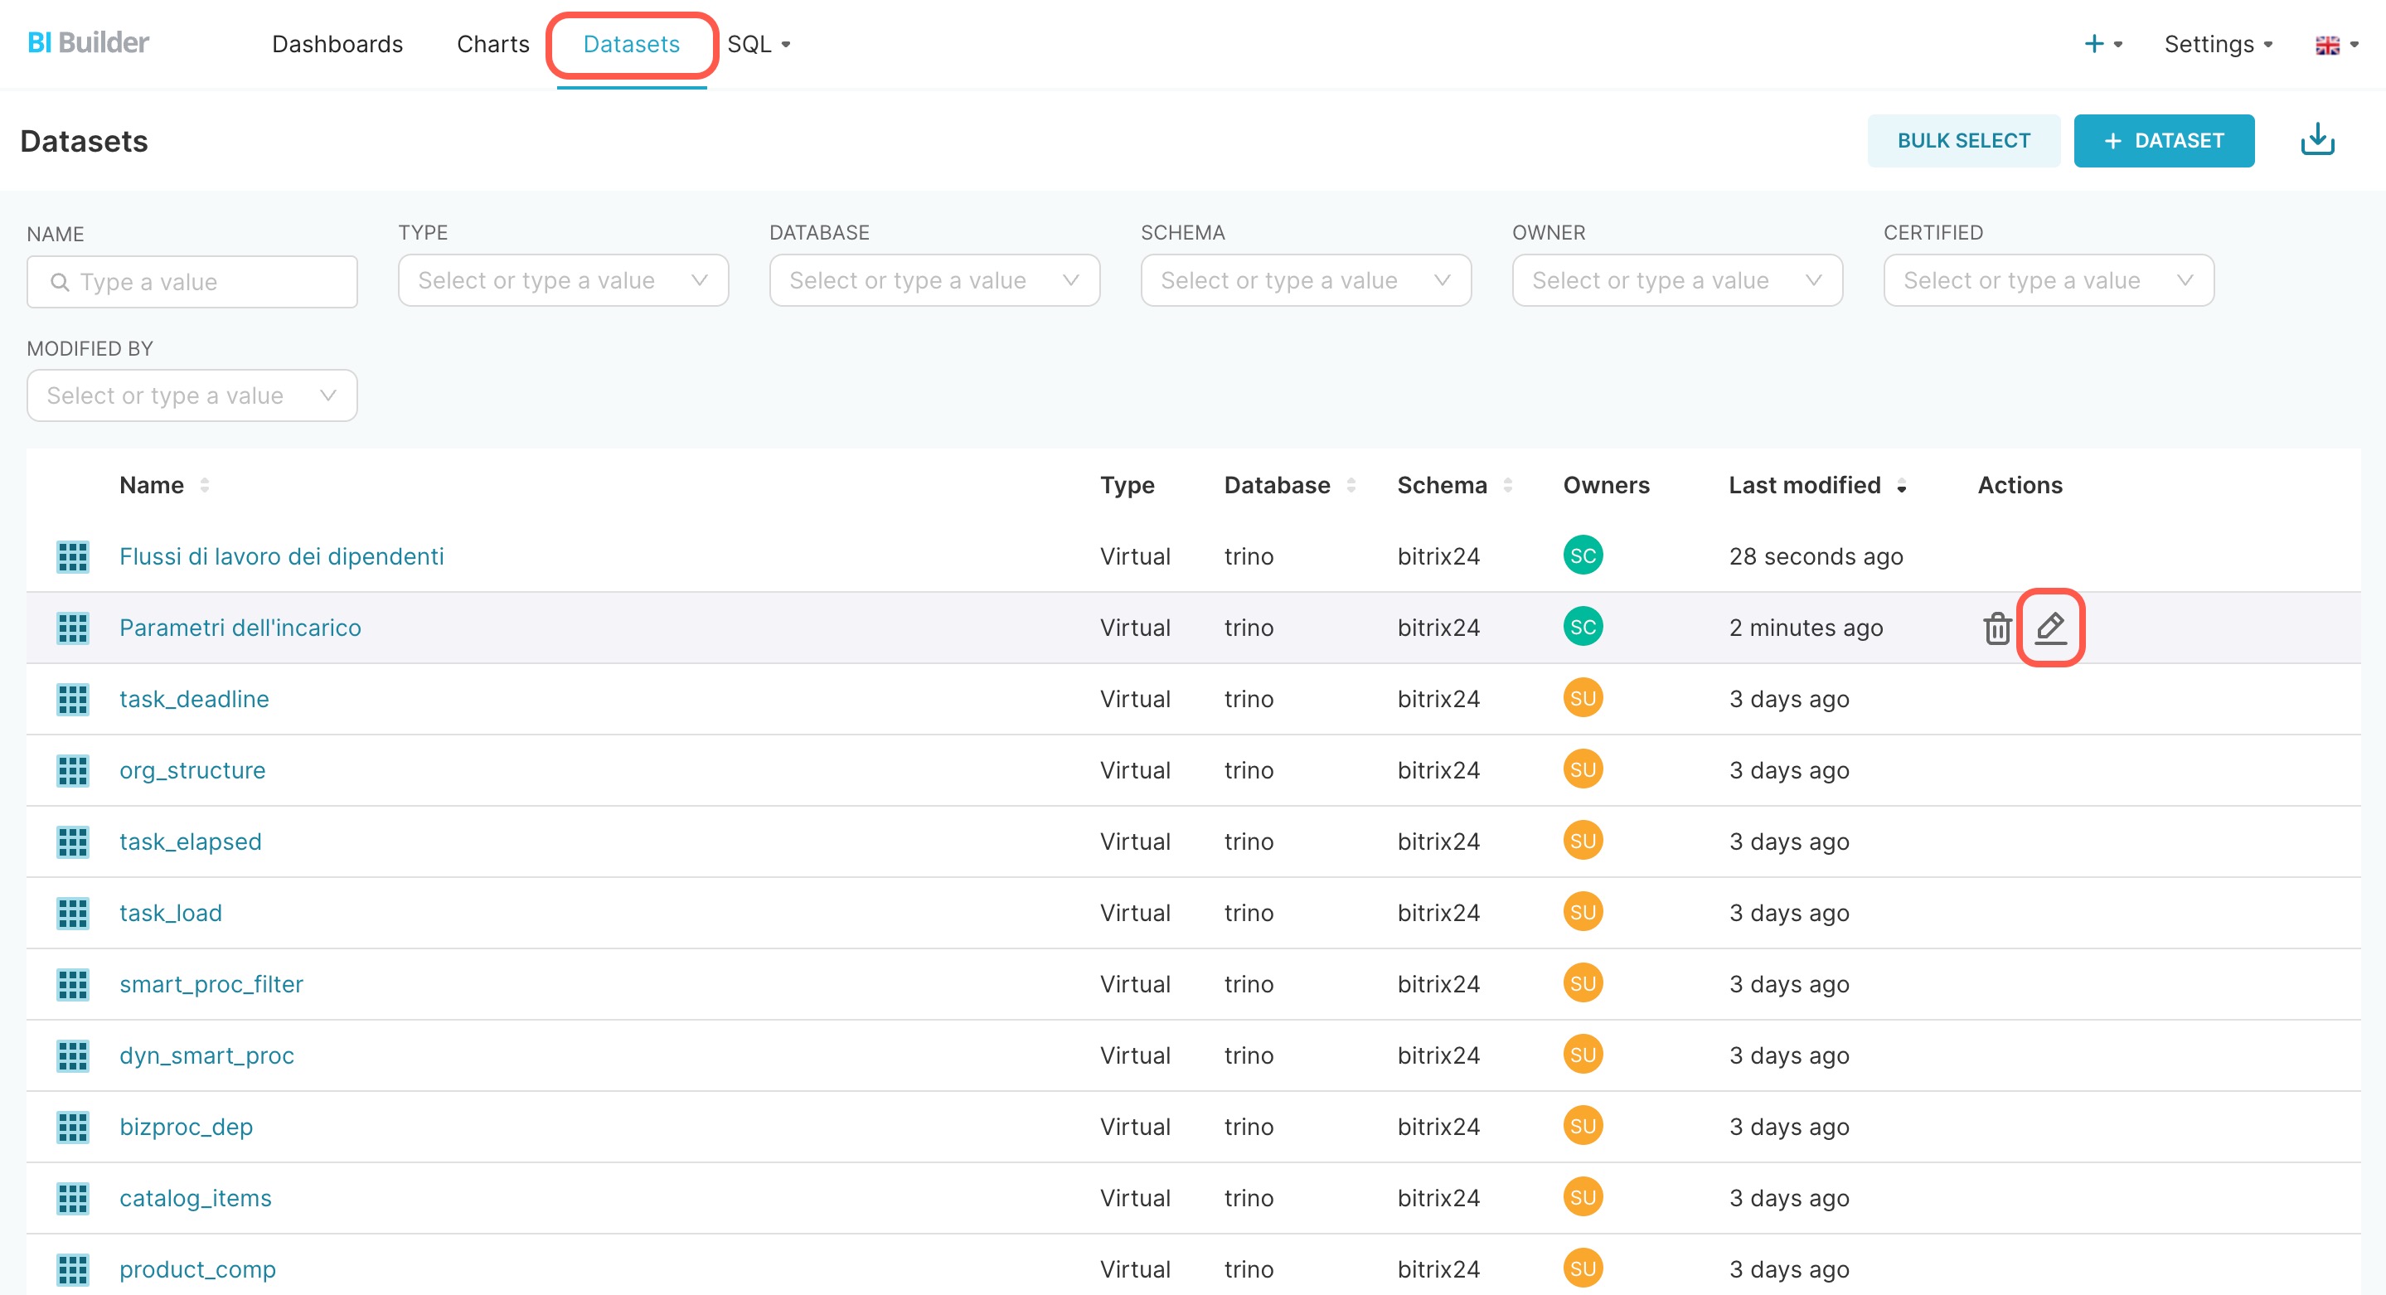Open the MODIFIED BY filter dropdown
The height and width of the screenshot is (1295, 2386).
tap(192, 395)
